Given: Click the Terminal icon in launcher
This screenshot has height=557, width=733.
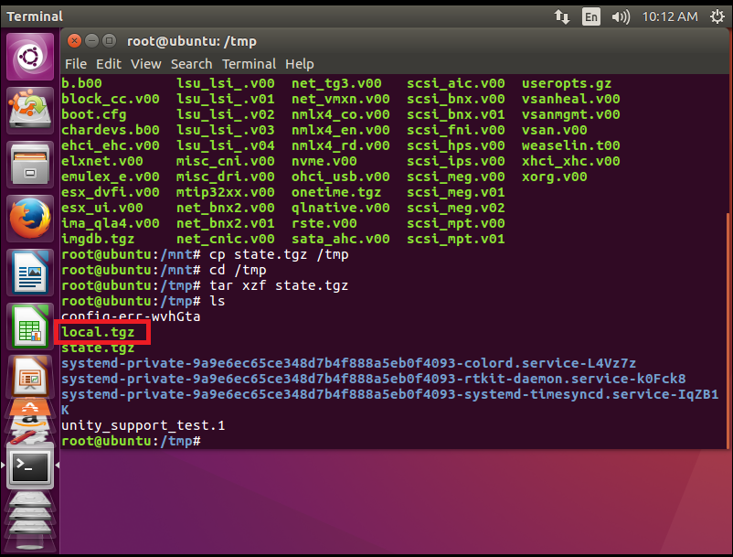Looking at the screenshot, I should click(30, 466).
